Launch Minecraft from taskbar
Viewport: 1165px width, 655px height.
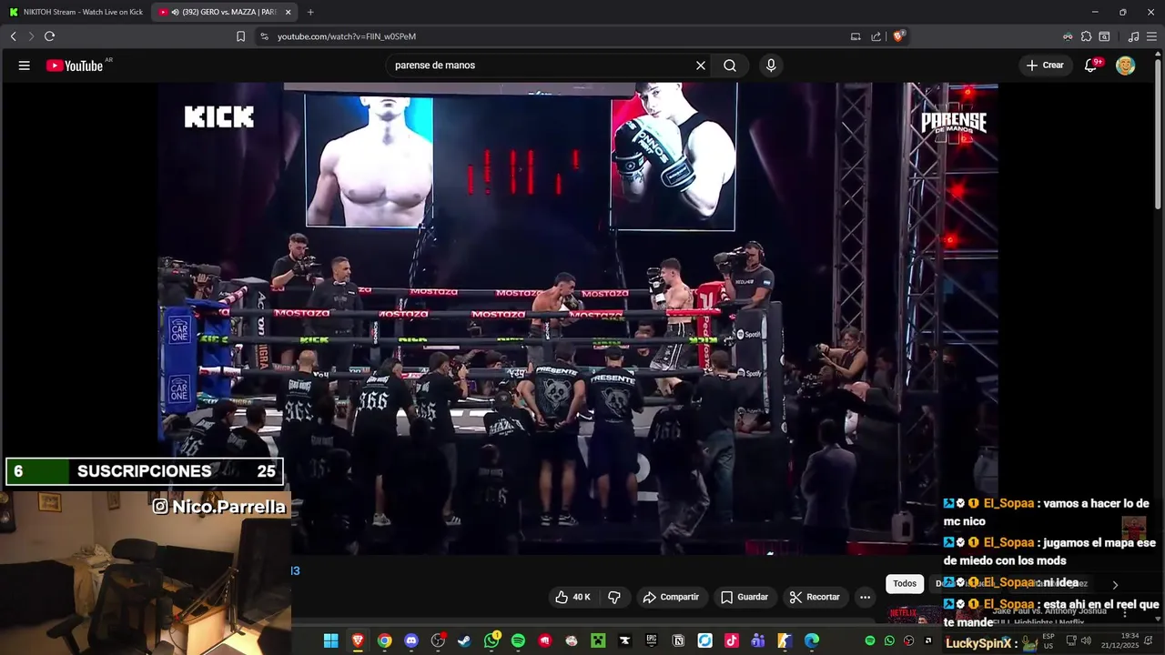point(598,640)
